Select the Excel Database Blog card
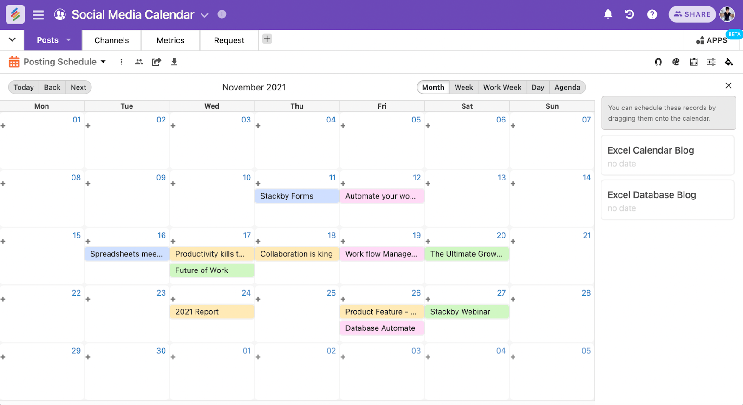The width and height of the screenshot is (743, 405). click(668, 200)
